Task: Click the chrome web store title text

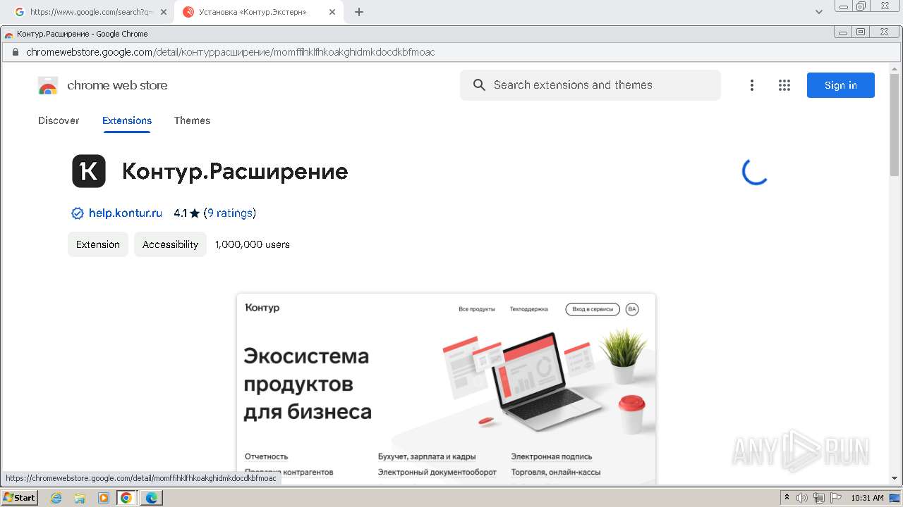Action: click(x=117, y=85)
